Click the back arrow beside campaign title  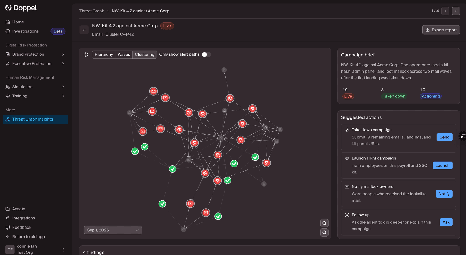point(84,30)
